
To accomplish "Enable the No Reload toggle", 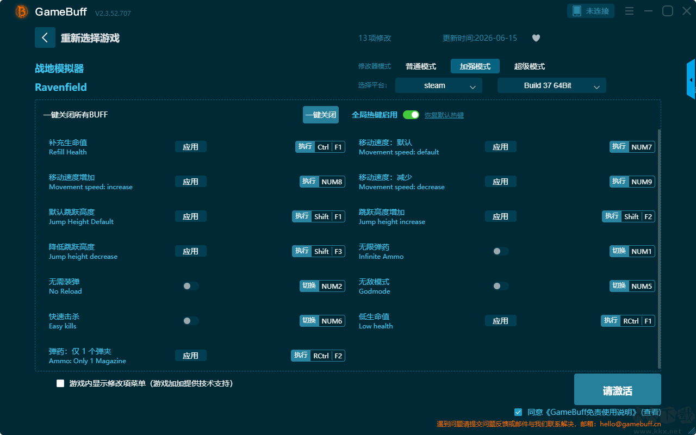I will click(190, 286).
